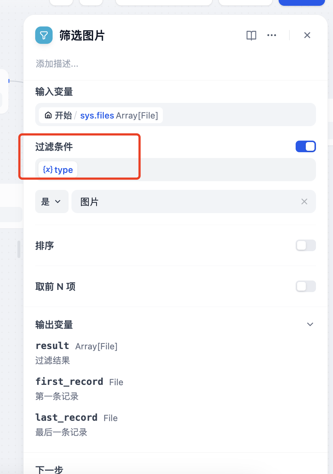Clear the 图片 condition value with the X icon
333x474 pixels.
pos(304,201)
